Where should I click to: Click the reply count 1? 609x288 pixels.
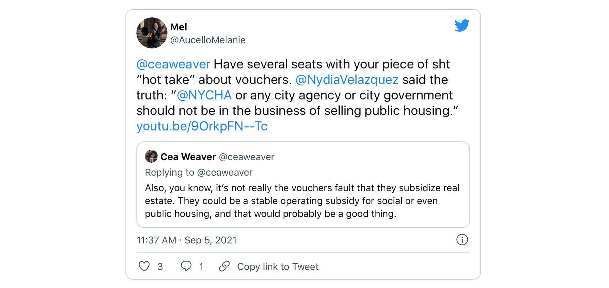click(x=201, y=267)
